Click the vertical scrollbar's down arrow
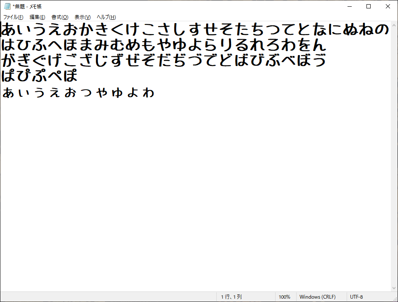 [x=394, y=288]
